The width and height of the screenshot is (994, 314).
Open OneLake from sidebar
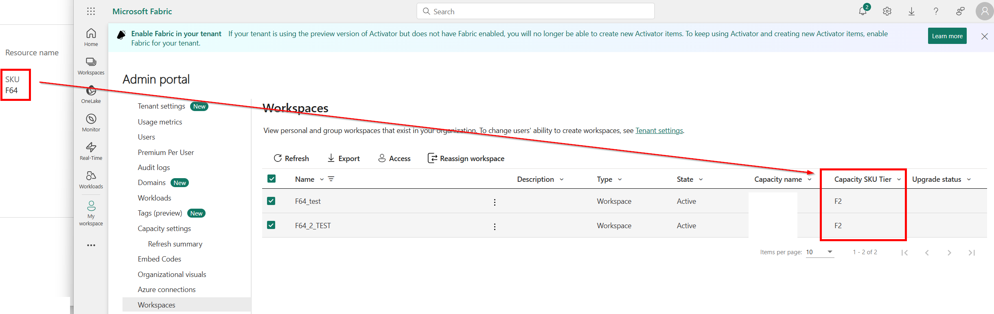click(x=91, y=94)
